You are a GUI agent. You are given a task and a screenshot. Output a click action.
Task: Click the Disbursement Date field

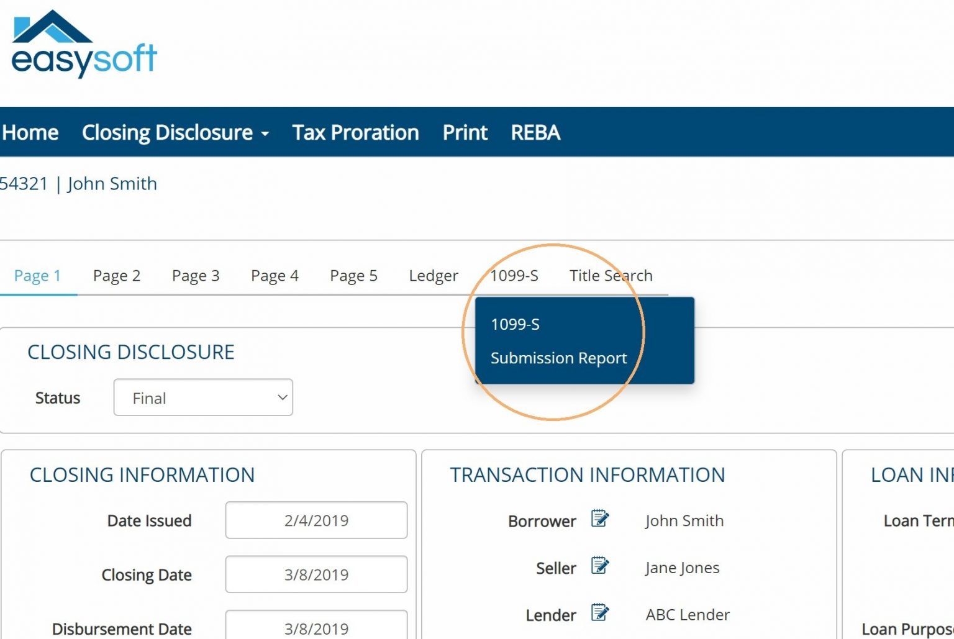[316, 627]
